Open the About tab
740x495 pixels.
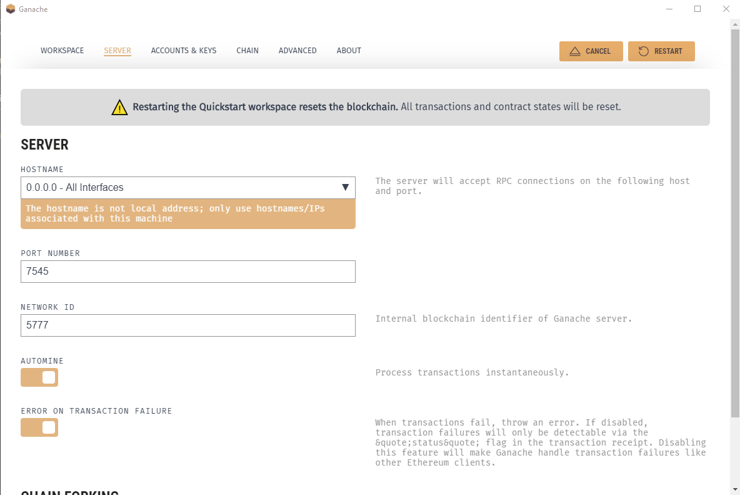349,51
